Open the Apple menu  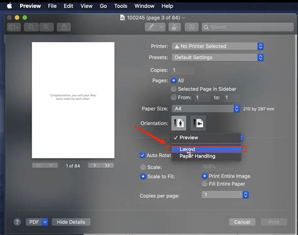tap(9, 6)
